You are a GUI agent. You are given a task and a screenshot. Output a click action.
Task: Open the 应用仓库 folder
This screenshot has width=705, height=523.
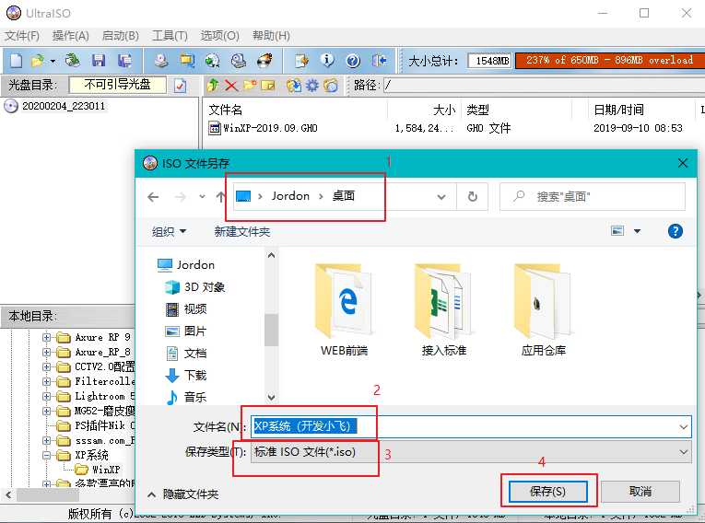point(544,310)
